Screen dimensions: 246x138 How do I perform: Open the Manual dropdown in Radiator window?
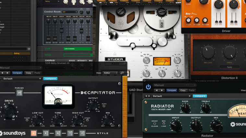click(175, 85)
